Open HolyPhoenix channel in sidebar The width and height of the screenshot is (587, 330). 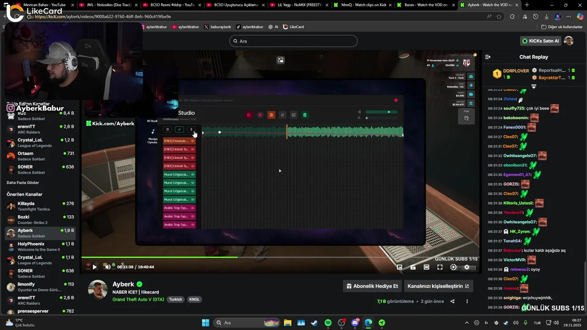coord(40,247)
